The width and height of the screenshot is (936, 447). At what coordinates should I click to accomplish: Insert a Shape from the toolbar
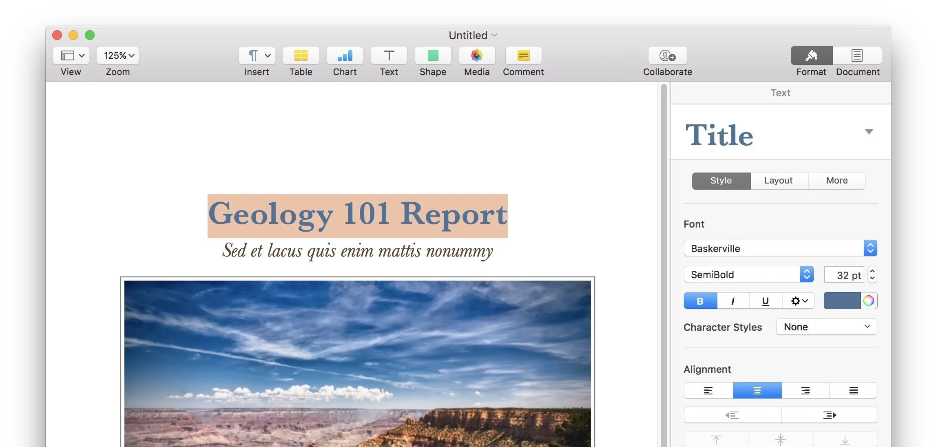433,56
